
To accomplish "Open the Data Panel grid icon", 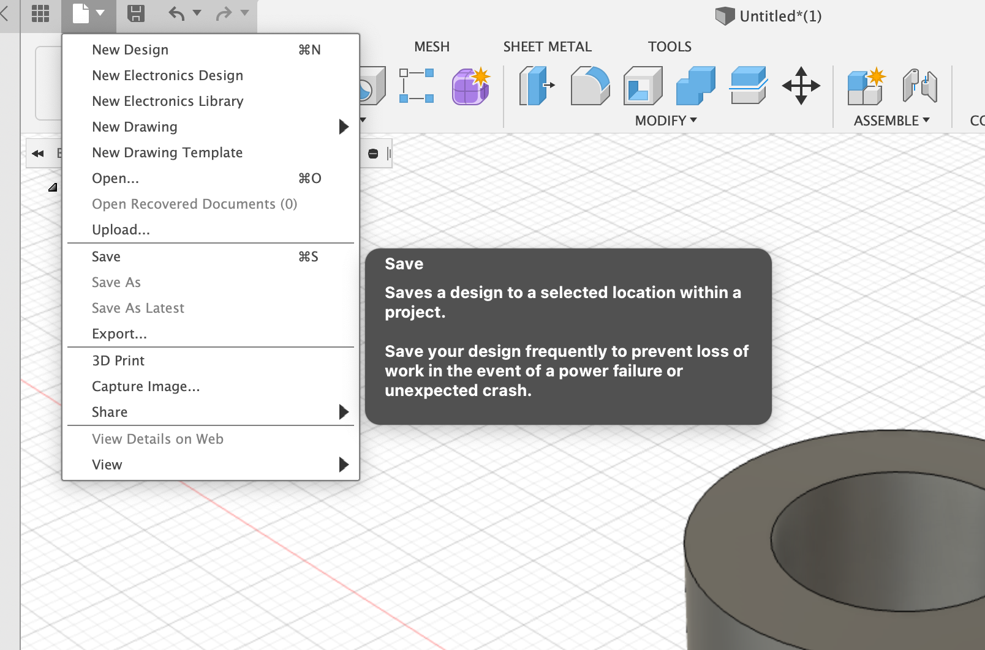I will coord(40,14).
